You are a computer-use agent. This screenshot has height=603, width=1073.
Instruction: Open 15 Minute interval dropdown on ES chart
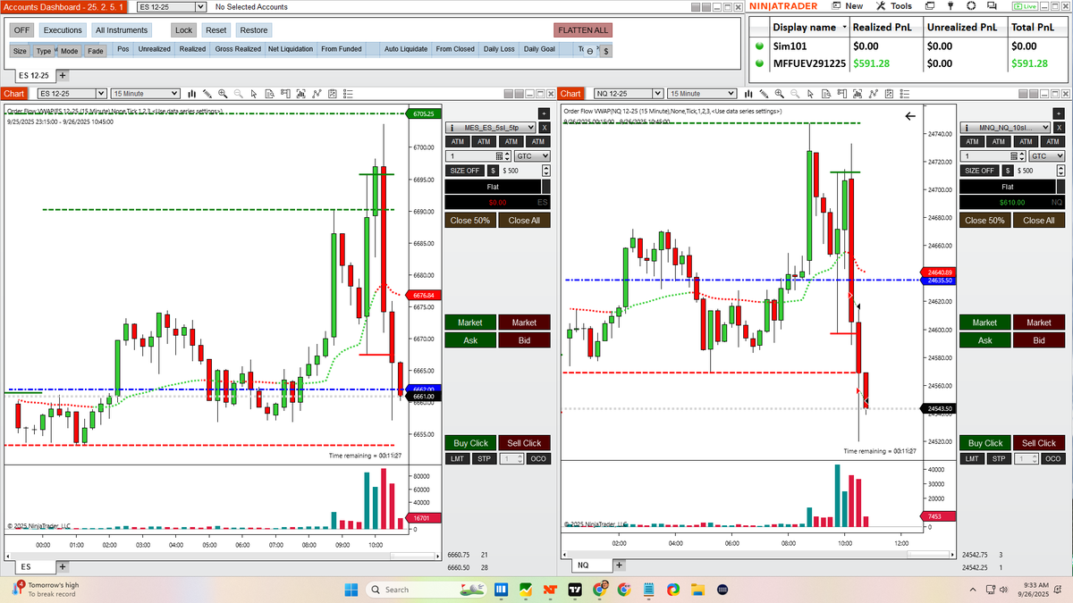pos(147,94)
